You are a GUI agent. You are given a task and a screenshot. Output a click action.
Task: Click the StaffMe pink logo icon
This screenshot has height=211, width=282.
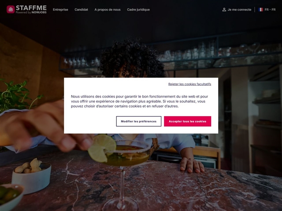11,10
